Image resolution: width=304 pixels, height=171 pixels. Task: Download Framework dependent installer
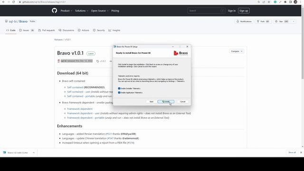(x=80, y=109)
